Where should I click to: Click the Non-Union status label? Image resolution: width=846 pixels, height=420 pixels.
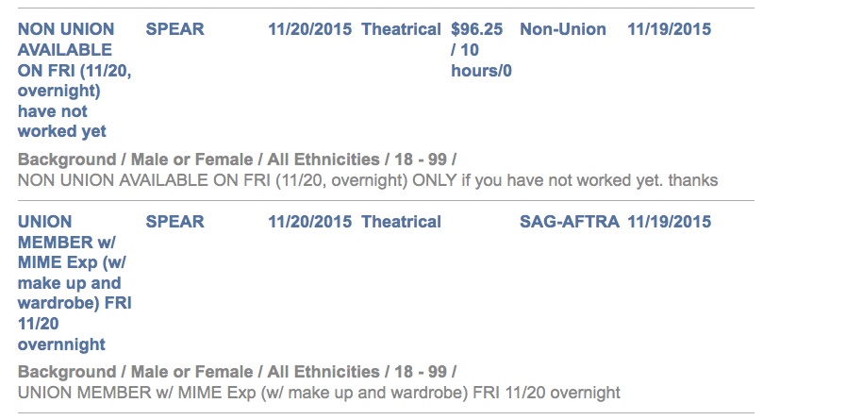[x=563, y=29]
